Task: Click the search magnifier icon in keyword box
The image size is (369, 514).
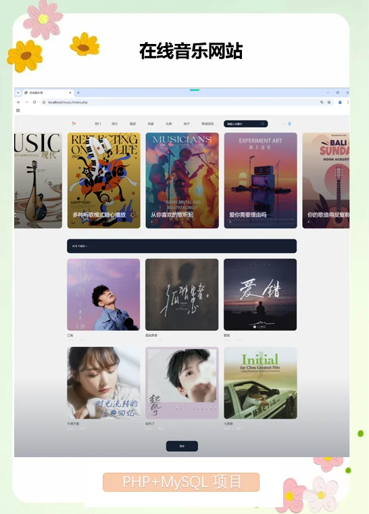Action: [x=262, y=124]
